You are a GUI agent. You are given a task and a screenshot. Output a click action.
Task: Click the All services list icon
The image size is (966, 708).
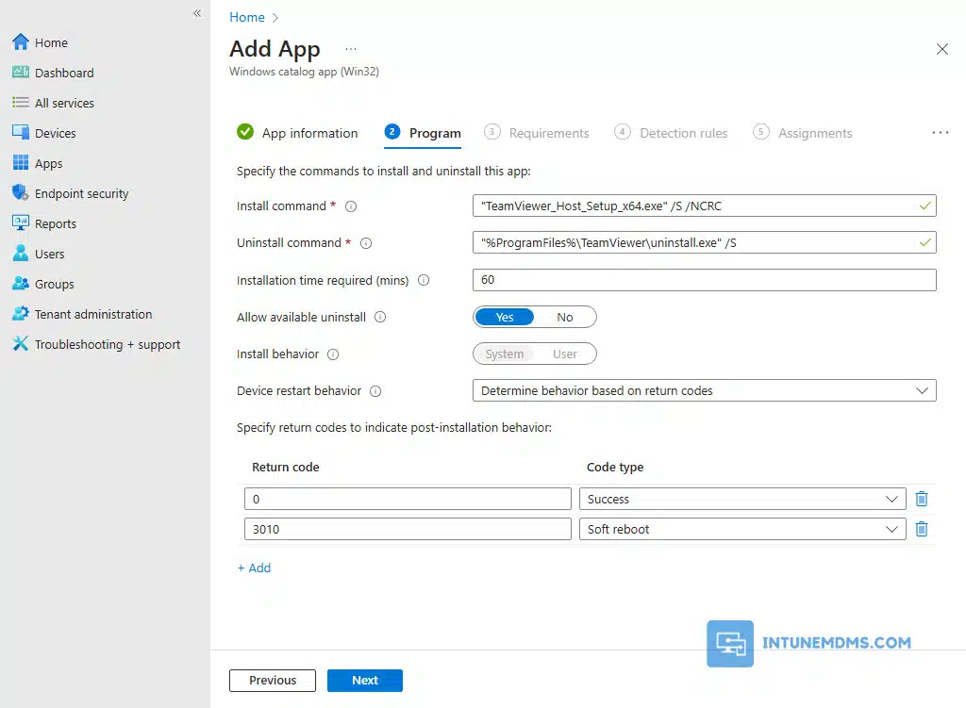point(21,102)
